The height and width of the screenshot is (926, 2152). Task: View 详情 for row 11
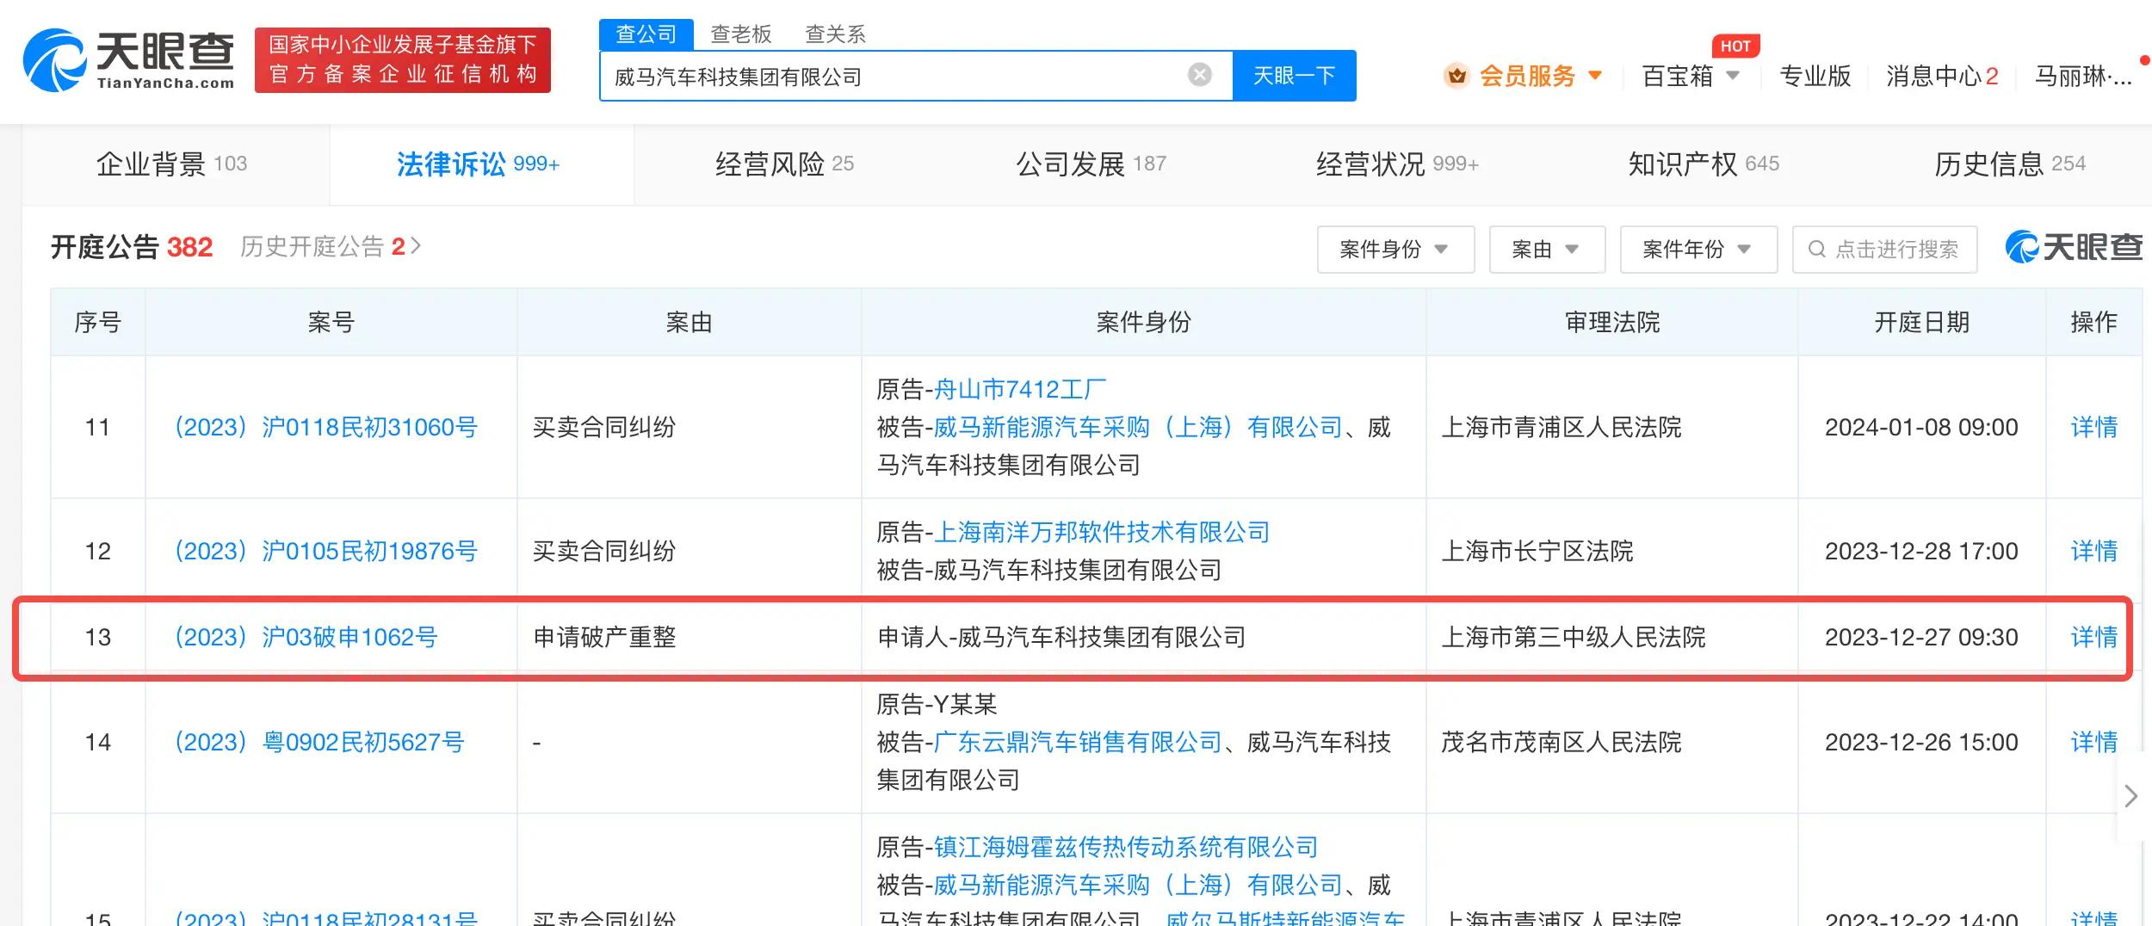coord(2093,427)
